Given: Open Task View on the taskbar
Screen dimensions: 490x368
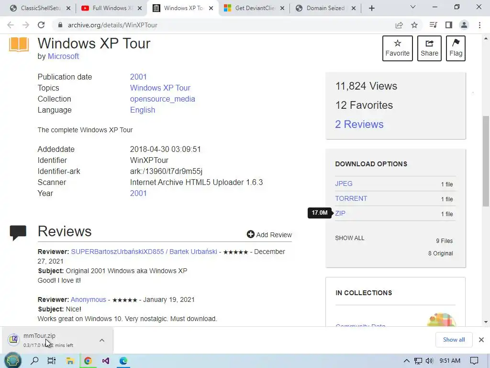Looking at the screenshot, I should pos(52,361).
